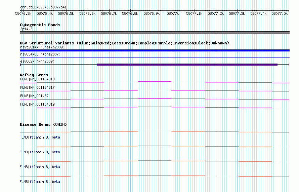Image resolution: width=299 pixels, height=192 pixels.
Task: Click the esv8627 (Ahn2009) variant label
Action: 37,61
